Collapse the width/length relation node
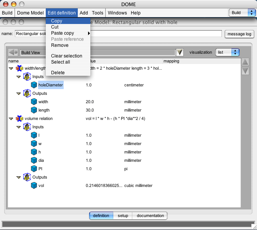This screenshot has height=230, width=257. coord(11,69)
